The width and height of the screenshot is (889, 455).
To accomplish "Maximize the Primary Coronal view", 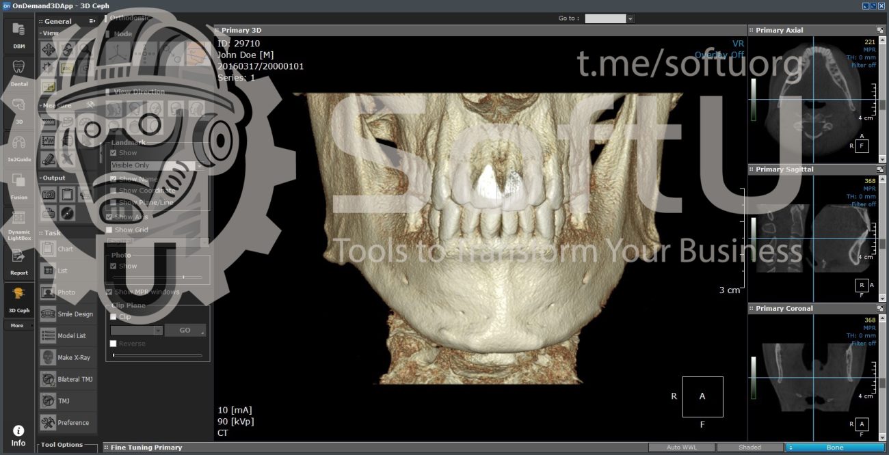I will [x=880, y=309].
